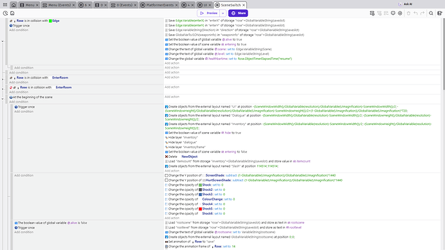Open search in events sheet
The image size is (445, 250).
pyautogui.click(x=431, y=14)
